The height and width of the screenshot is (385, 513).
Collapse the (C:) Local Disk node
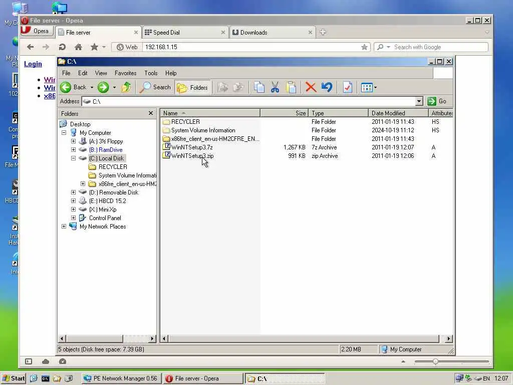73,158
